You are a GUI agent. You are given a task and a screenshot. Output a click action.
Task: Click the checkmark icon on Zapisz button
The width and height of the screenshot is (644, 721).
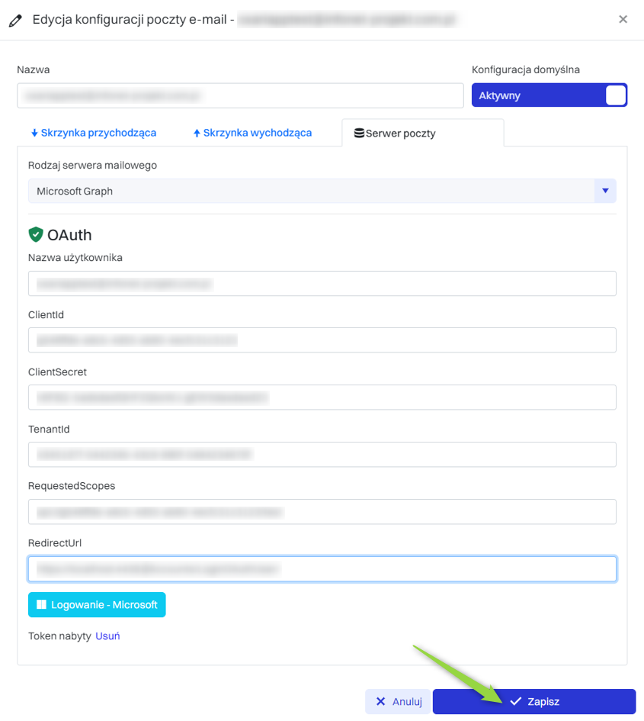(516, 702)
